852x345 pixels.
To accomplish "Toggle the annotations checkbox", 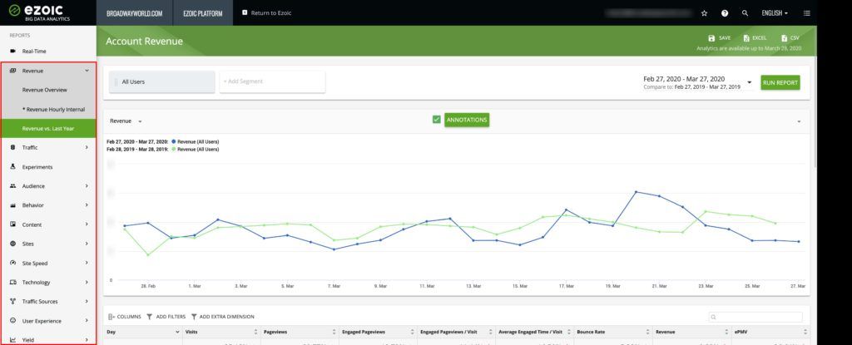I will pos(436,120).
